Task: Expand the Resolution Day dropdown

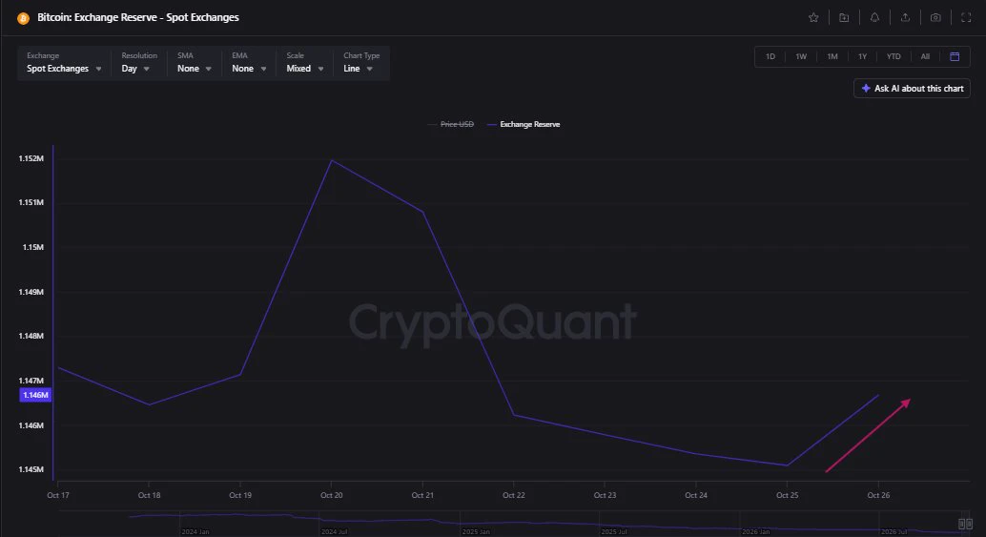Action: (x=136, y=63)
